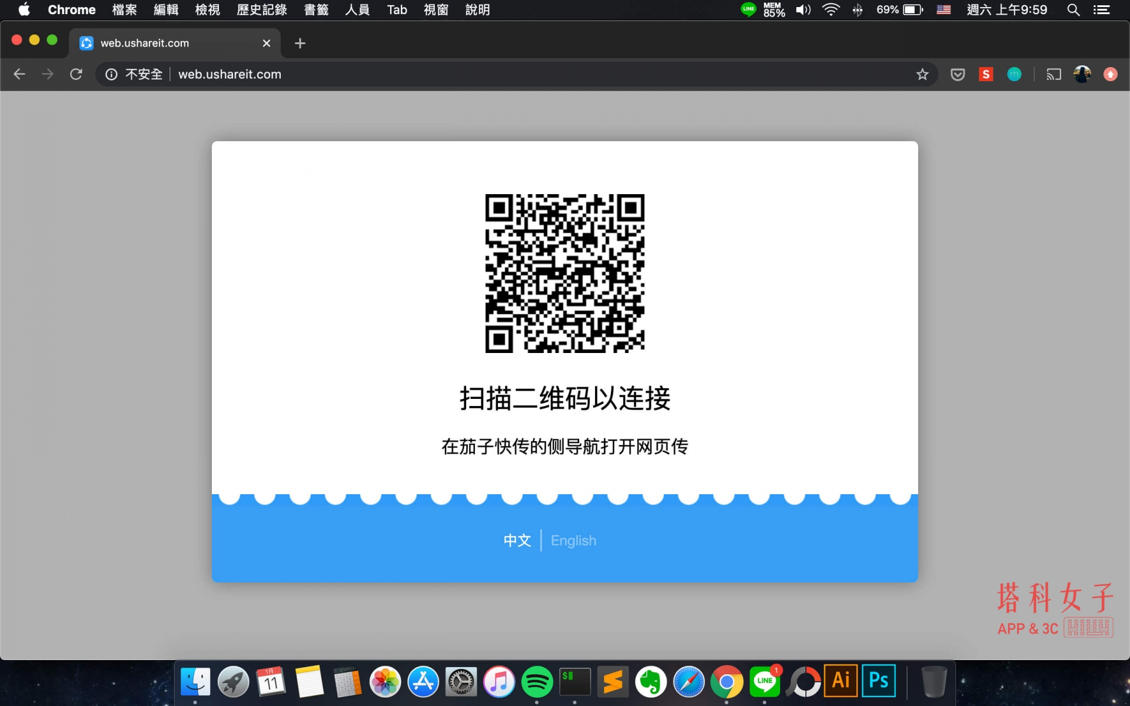Open the Chrome profile avatar
Image resolution: width=1130 pixels, height=706 pixels.
point(1082,74)
